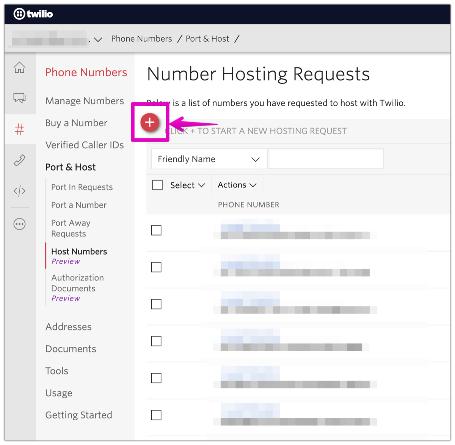Open the Usage sidebar link
This screenshot has width=455, height=445.
59,393
